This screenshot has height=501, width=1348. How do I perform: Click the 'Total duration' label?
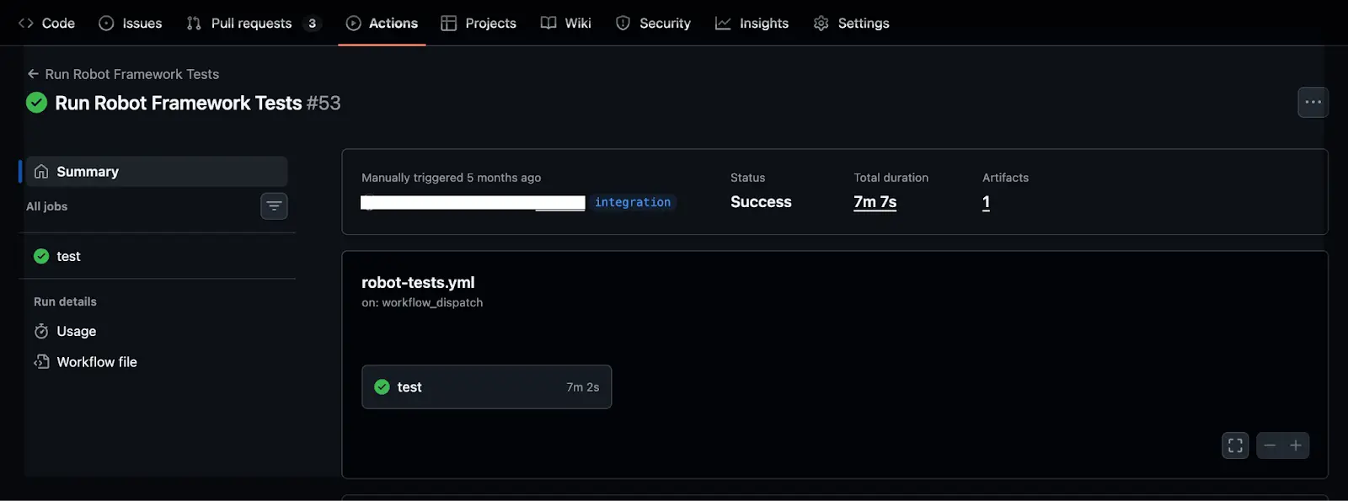[x=891, y=178]
